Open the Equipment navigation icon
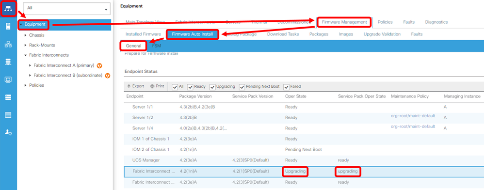 pyautogui.click(x=8, y=8)
